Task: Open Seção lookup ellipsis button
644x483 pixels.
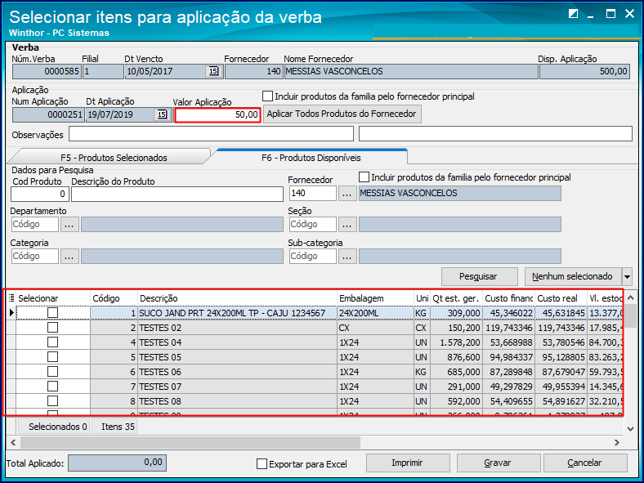Action: point(347,225)
